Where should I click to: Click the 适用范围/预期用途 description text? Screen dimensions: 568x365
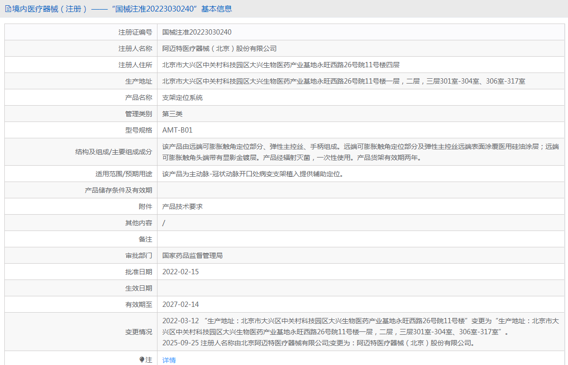click(253, 174)
